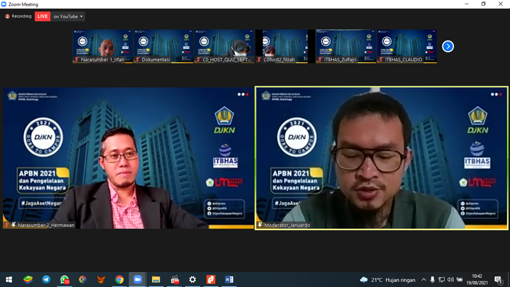Screen dimensions: 510x287
Task: Open WhatsApp from the taskbar
Action: pos(65,280)
